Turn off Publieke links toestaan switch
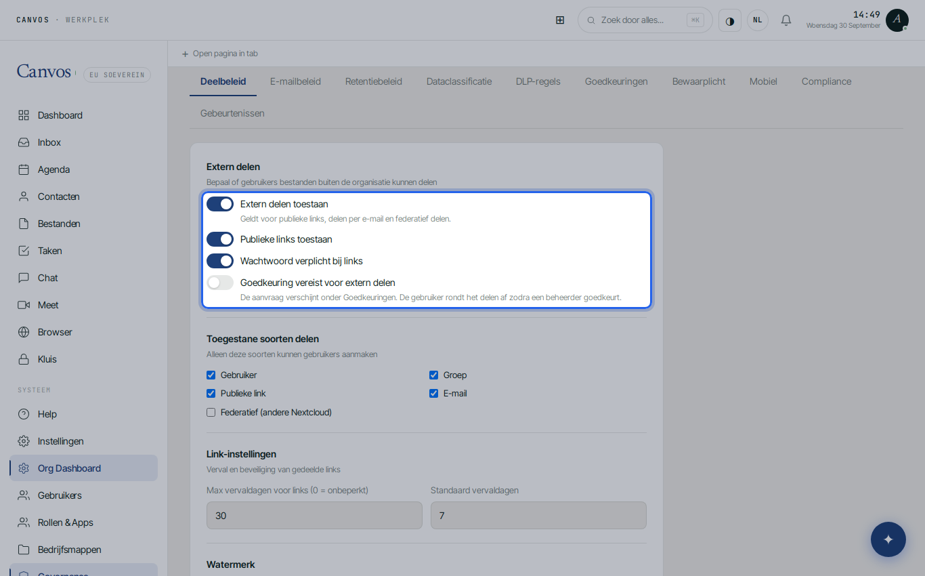This screenshot has height=576, width=925. [220, 239]
